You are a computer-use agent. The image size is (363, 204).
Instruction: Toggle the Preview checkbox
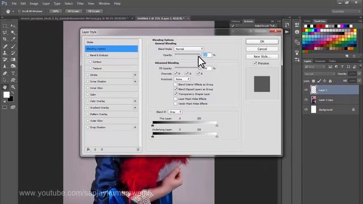point(255,63)
